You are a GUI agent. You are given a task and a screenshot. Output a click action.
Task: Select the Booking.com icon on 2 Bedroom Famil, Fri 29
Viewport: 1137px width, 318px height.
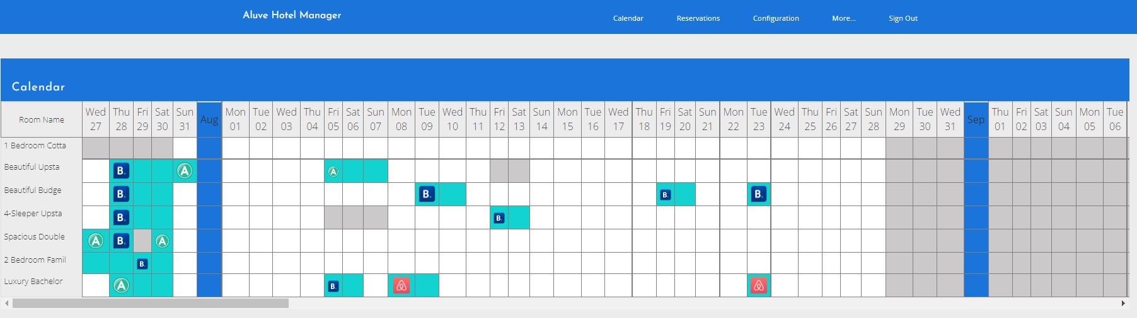click(x=142, y=264)
